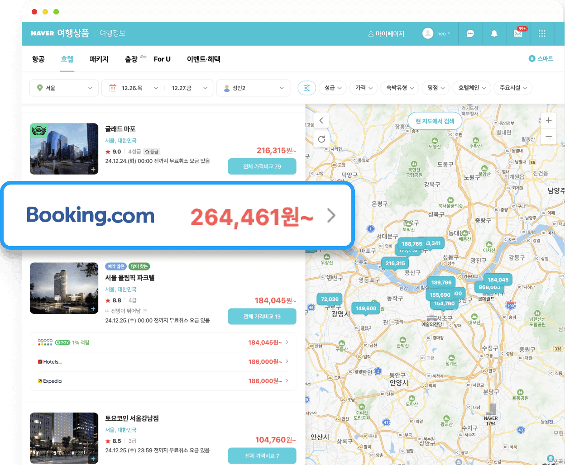Switch to the For U tab
The width and height of the screenshot is (565, 465).
[162, 59]
